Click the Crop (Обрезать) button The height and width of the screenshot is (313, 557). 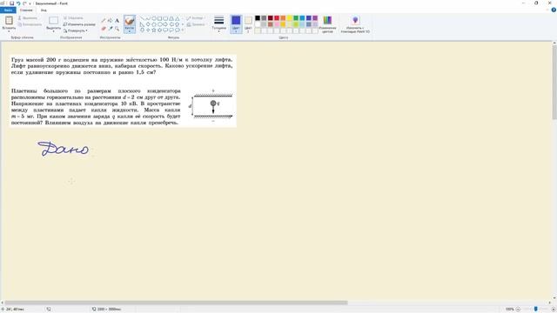click(73, 17)
